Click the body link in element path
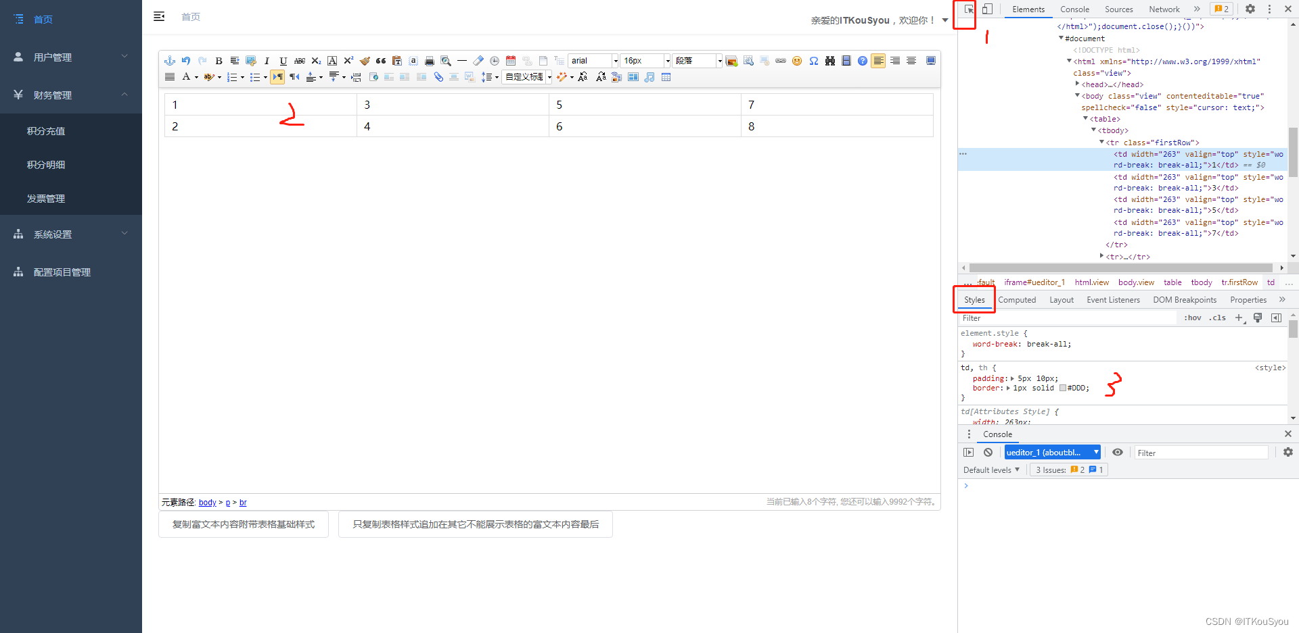Viewport: 1299px width, 633px height. click(x=208, y=503)
